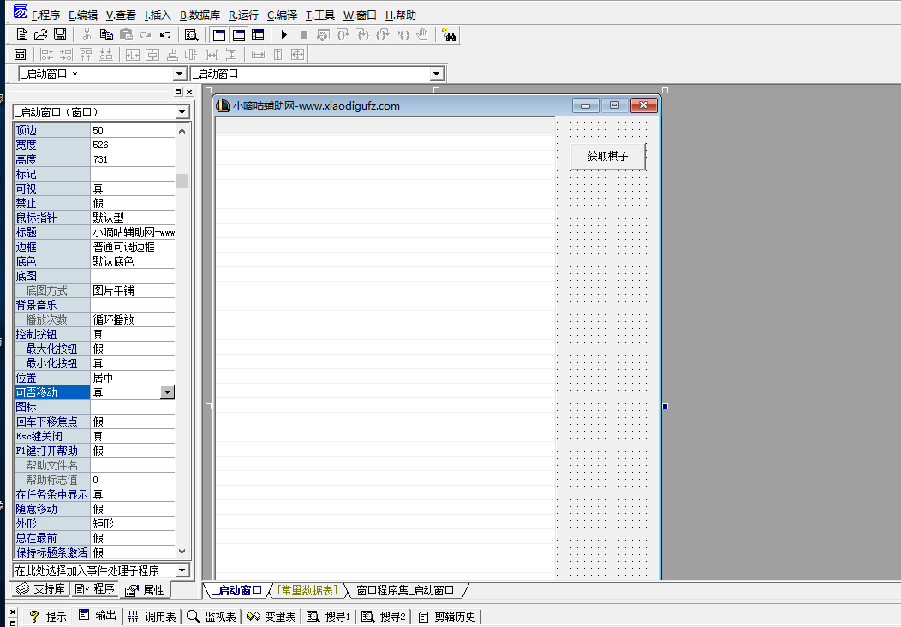Open the _启动窗口（窗口） component selector dropdown
This screenshot has height=627, width=901.
coord(182,112)
